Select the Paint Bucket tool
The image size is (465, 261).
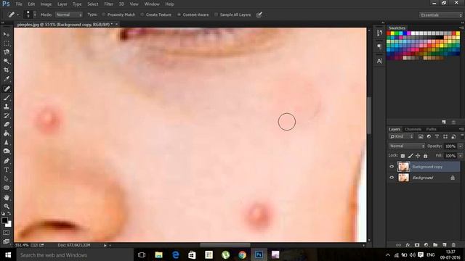click(x=7, y=133)
